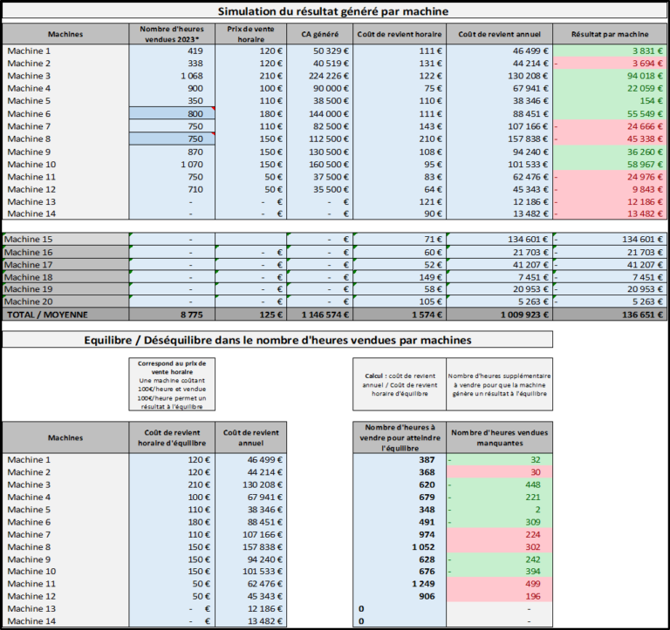Select Machine 11 equilibrium annual cost '62 476 €'
The width and height of the screenshot is (670, 630).
click(x=251, y=584)
